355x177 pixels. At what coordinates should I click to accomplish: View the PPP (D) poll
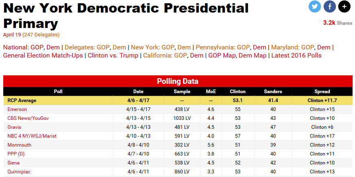pyautogui.click(x=17, y=154)
